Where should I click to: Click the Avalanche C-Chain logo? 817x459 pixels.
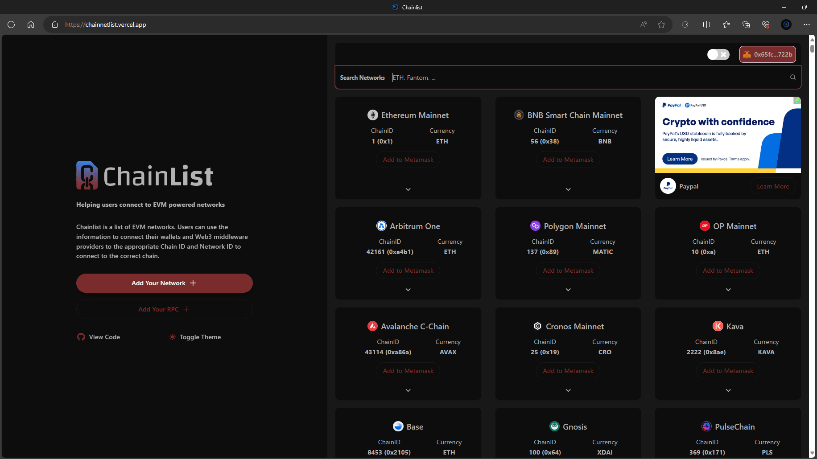pyautogui.click(x=373, y=326)
